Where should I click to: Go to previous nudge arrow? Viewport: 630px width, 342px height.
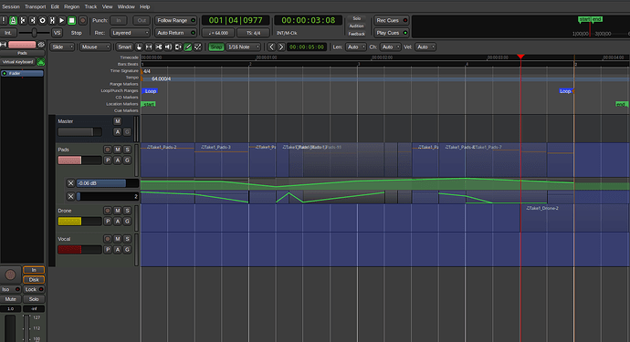point(271,47)
